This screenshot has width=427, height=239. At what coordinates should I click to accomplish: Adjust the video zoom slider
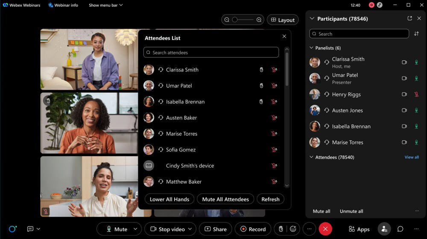pyautogui.click(x=235, y=20)
